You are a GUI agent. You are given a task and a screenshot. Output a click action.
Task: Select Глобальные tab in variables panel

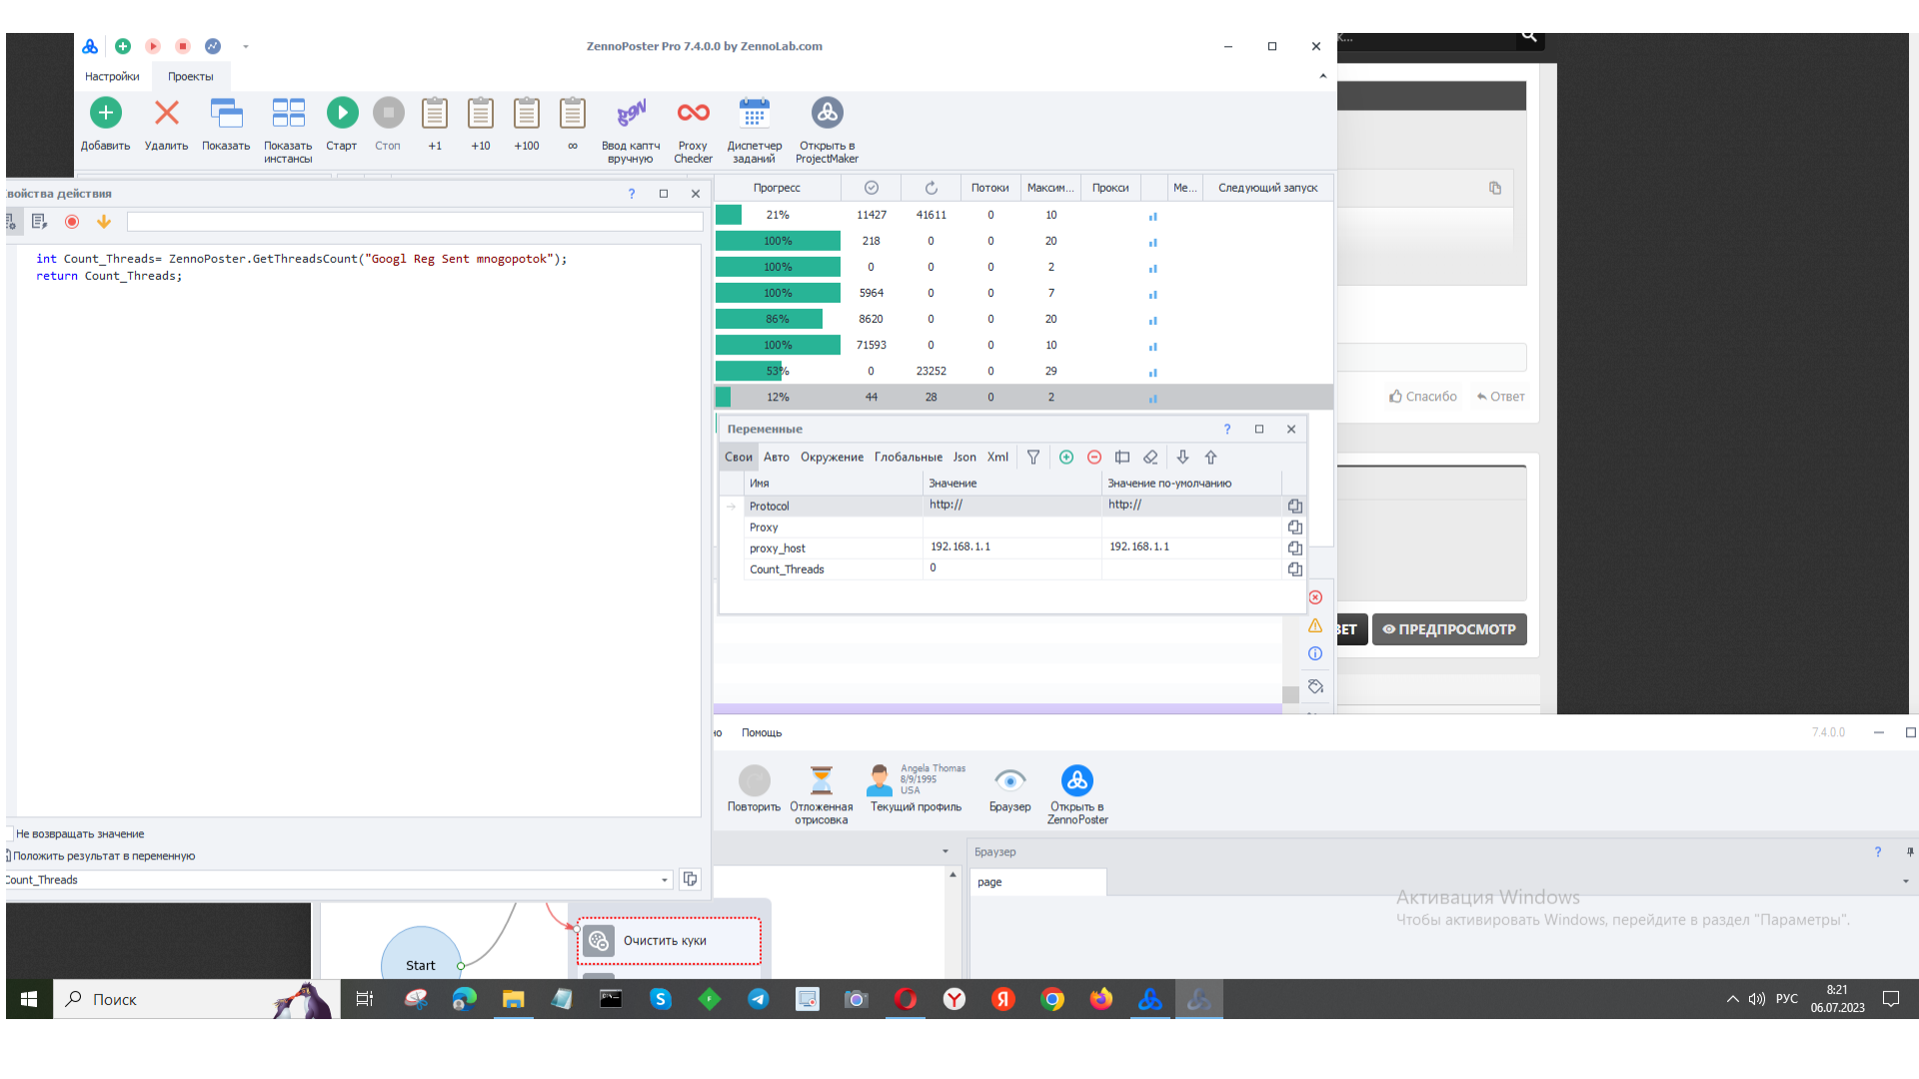[x=909, y=458]
